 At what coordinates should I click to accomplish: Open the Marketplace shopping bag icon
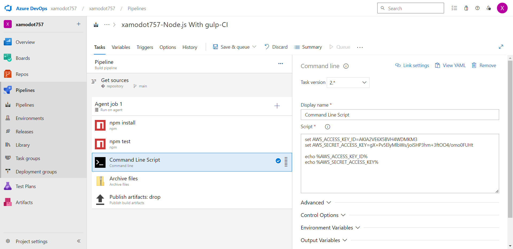[466, 8]
